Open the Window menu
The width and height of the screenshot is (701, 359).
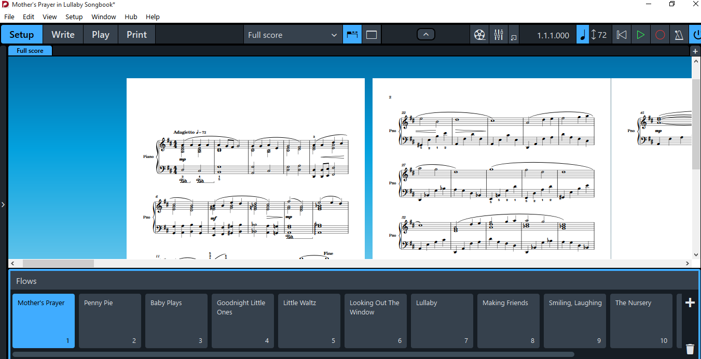click(x=104, y=17)
